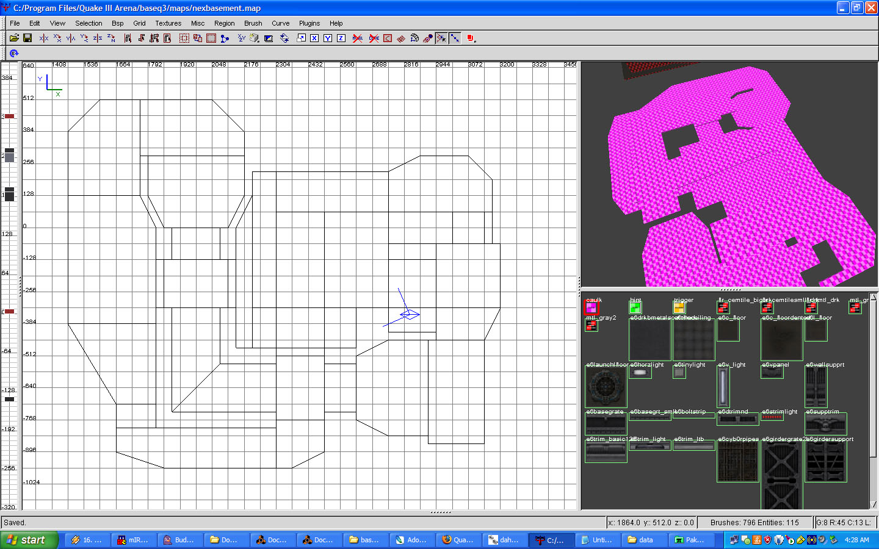Open the Textures menu
Screen dimensions: 879x549
coord(168,23)
